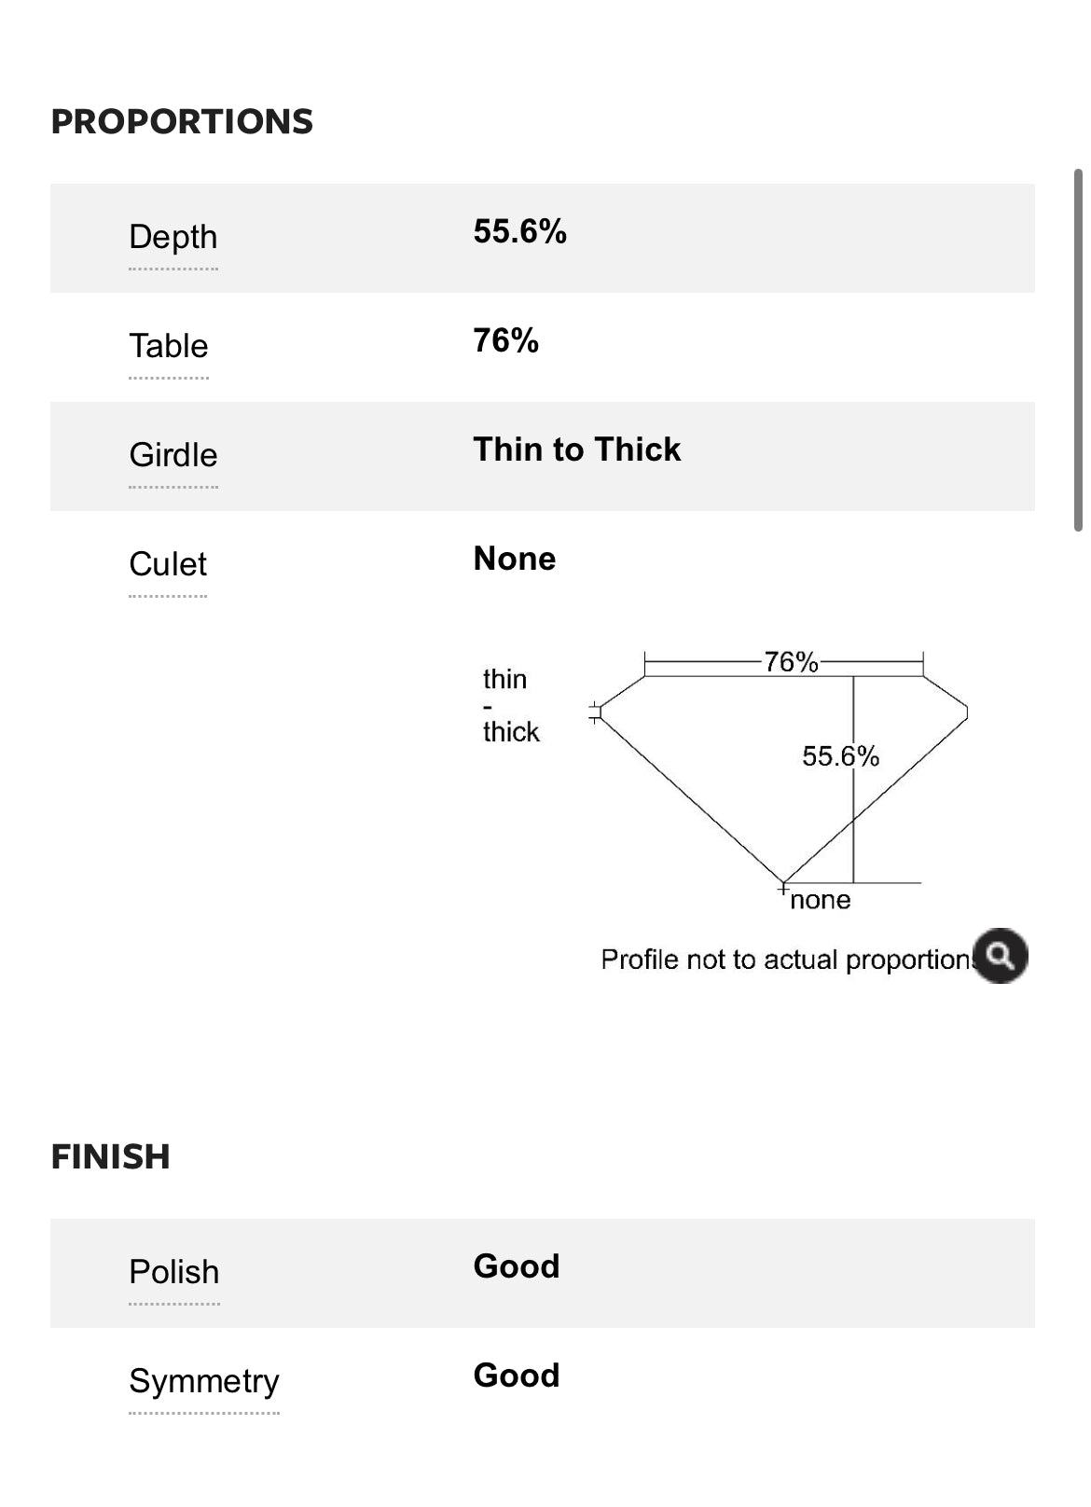
Task: Select the 55.6% depth value
Action: [x=520, y=231]
